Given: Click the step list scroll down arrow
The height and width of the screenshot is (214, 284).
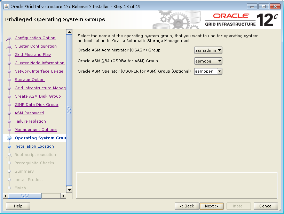Looking at the screenshot, I should tap(69, 190).
